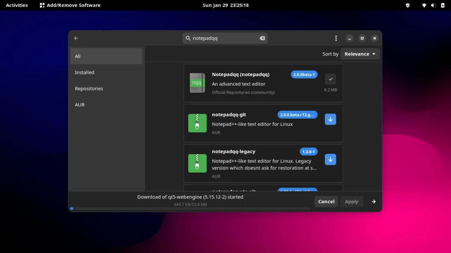Cancel the qt5-webengine download
The height and width of the screenshot is (253, 451).
pos(326,201)
